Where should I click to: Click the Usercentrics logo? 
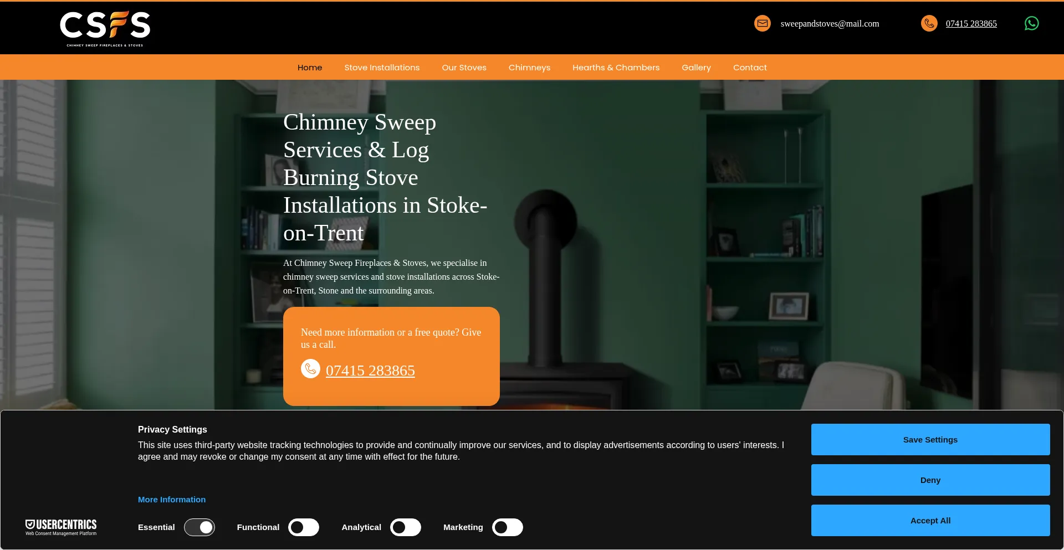61,527
